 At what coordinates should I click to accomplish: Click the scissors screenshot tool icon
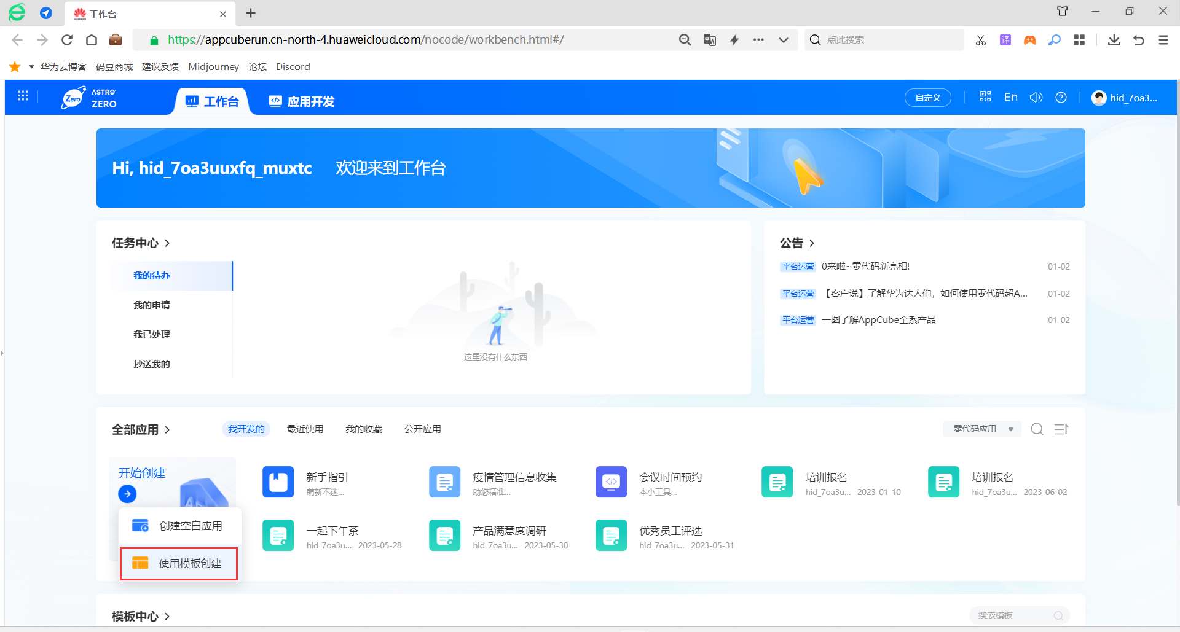(x=981, y=40)
